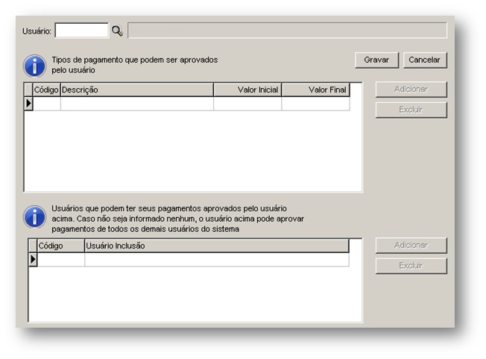Click the empty Código cell in users grid

[x=61, y=260]
